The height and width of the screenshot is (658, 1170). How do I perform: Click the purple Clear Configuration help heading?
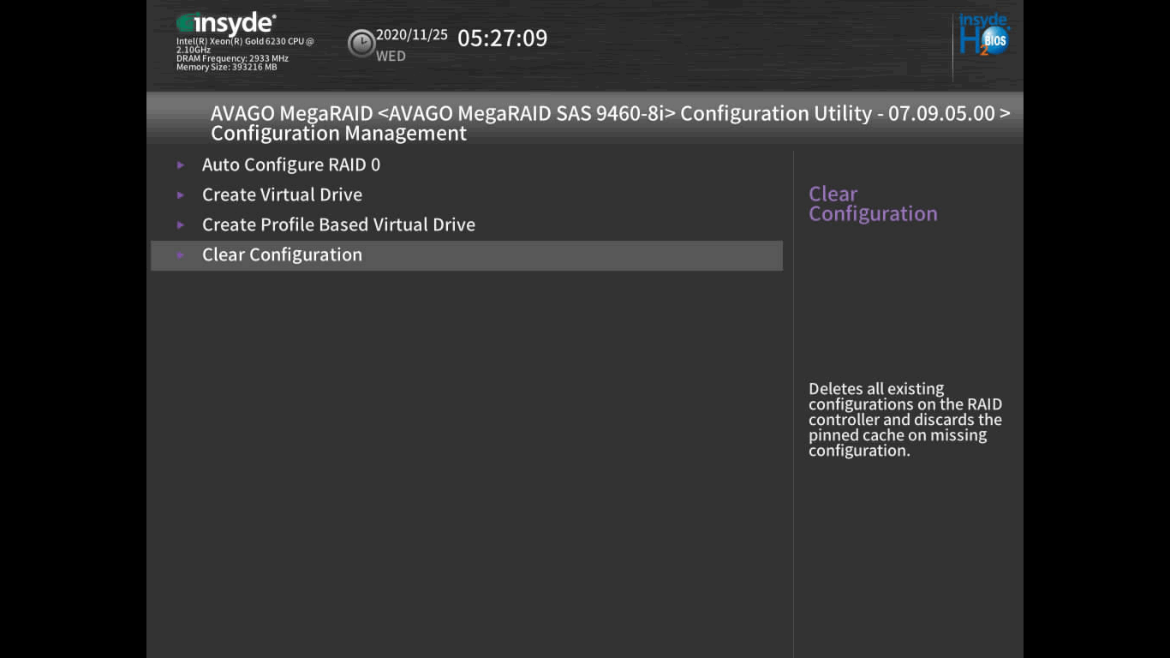tap(872, 204)
